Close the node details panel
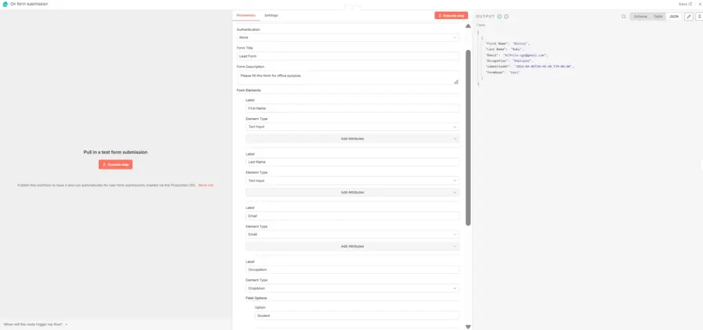703x330 pixels. [700, 3]
